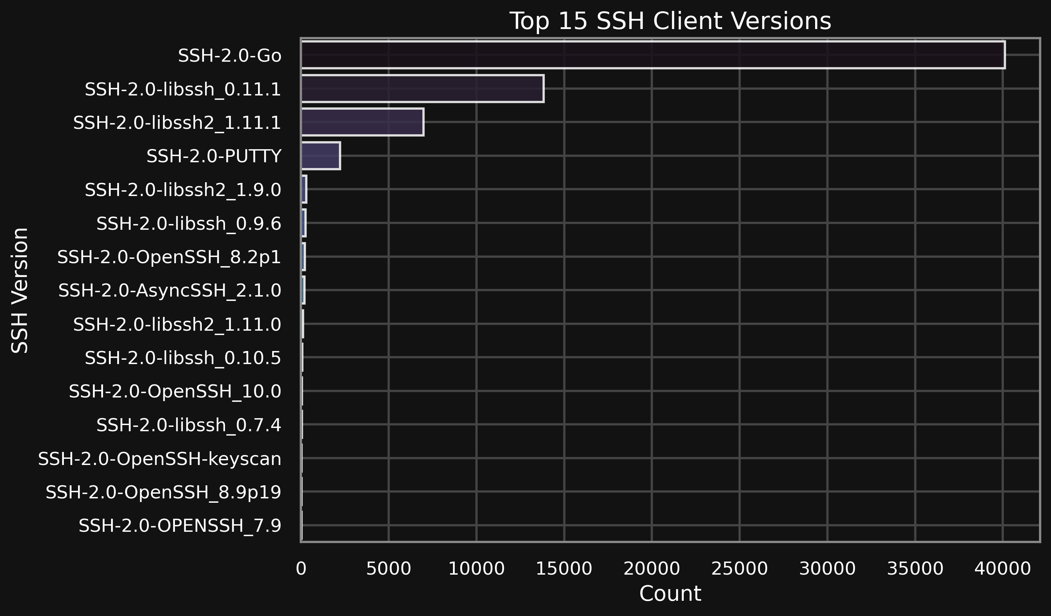The image size is (1051, 616).
Task: Select the SSH-2.0-libssh_0.11.1 bar
Action: (x=422, y=89)
